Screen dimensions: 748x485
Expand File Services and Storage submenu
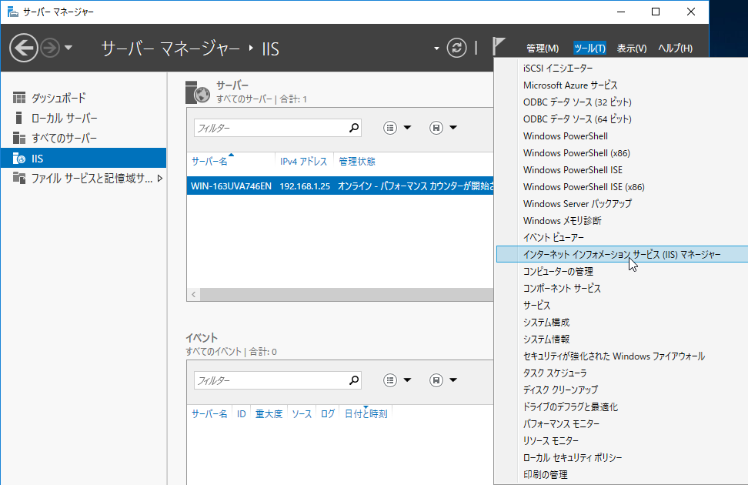coord(159,179)
